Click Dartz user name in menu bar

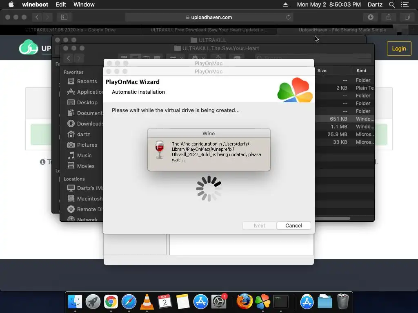click(x=375, y=4)
